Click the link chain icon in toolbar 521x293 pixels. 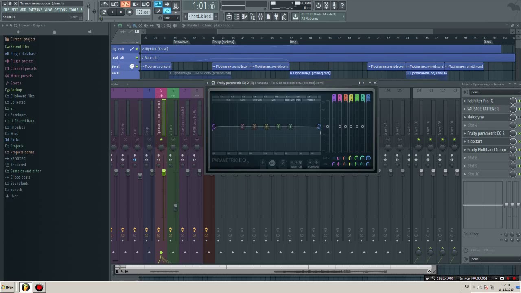point(167,11)
